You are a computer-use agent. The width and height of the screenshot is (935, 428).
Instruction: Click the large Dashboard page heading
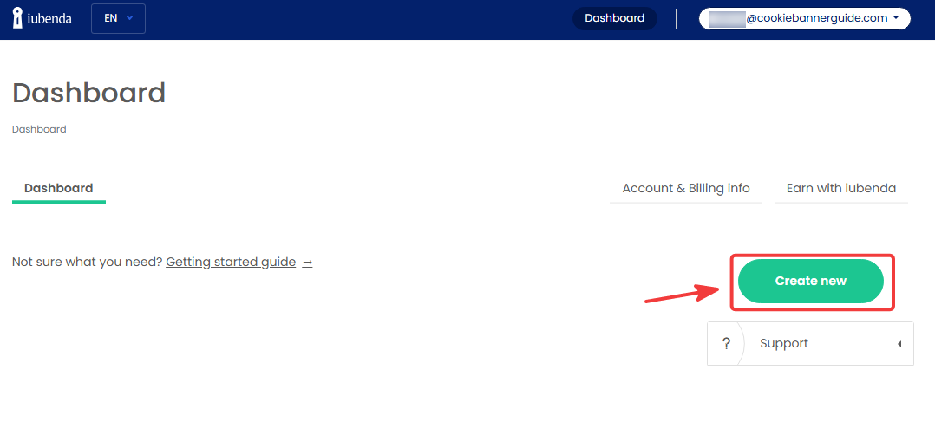pyautogui.click(x=88, y=93)
